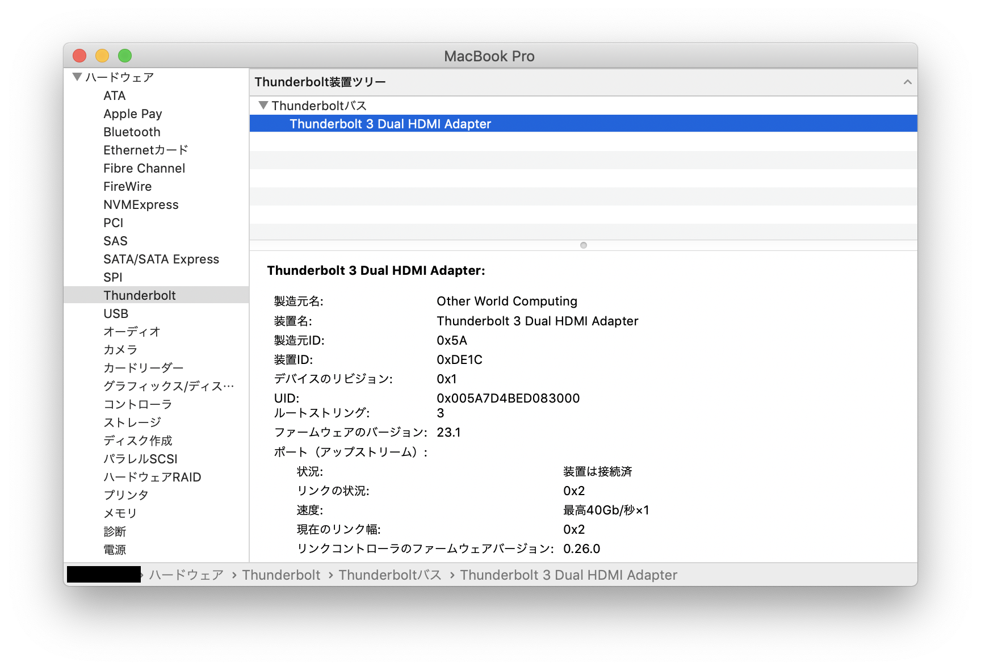Image resolution: width=981 pixels, height=670 pixels.
Task: Click the pane split divider handle dot
Action: click(583, 245)
